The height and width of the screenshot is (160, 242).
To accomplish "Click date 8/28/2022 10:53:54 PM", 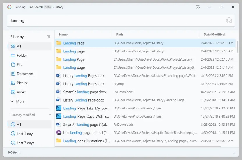I will [x=218, y=125].
